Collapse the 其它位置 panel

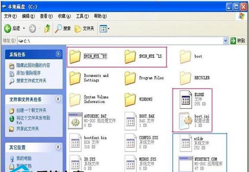click(x=58, y=147)
